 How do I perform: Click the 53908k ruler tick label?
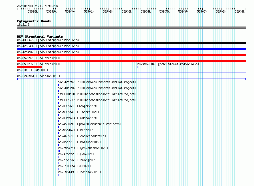(221, 11)
